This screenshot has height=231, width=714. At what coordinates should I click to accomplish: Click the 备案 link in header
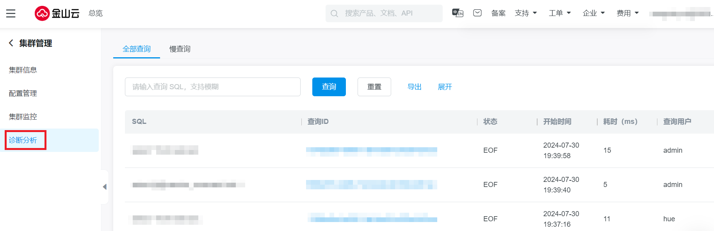(x=498, y=13)
